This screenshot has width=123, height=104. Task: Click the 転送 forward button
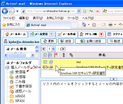pyautogui.click(x=115, y=41)
